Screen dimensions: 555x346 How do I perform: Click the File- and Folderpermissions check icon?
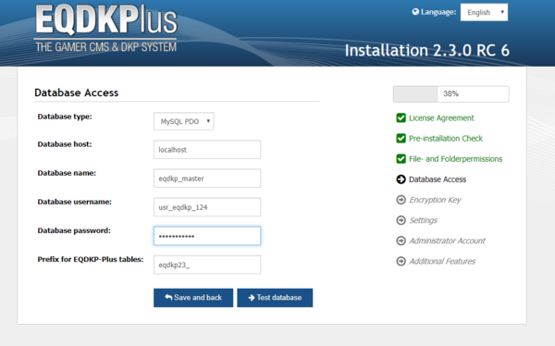tap(401, 159)
